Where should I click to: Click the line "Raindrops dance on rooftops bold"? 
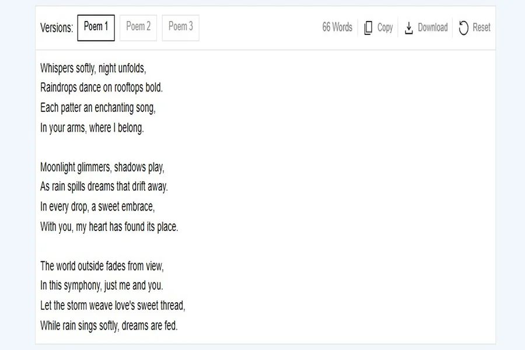pos(101,88)
